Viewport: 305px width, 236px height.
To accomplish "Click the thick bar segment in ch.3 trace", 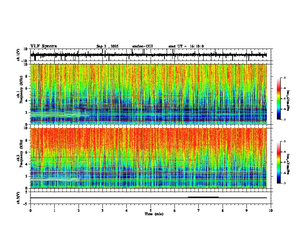I will coord(203,197).
